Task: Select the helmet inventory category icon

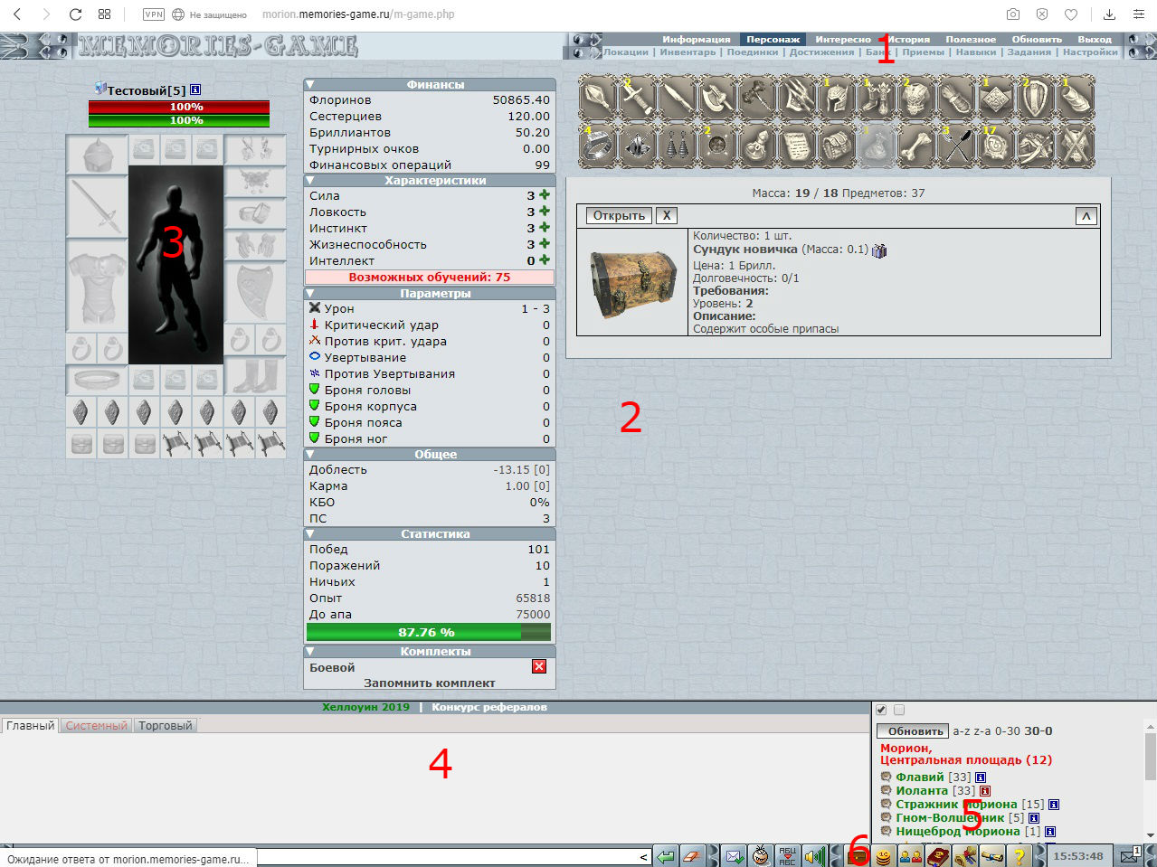Action: (x=836, y=97)
